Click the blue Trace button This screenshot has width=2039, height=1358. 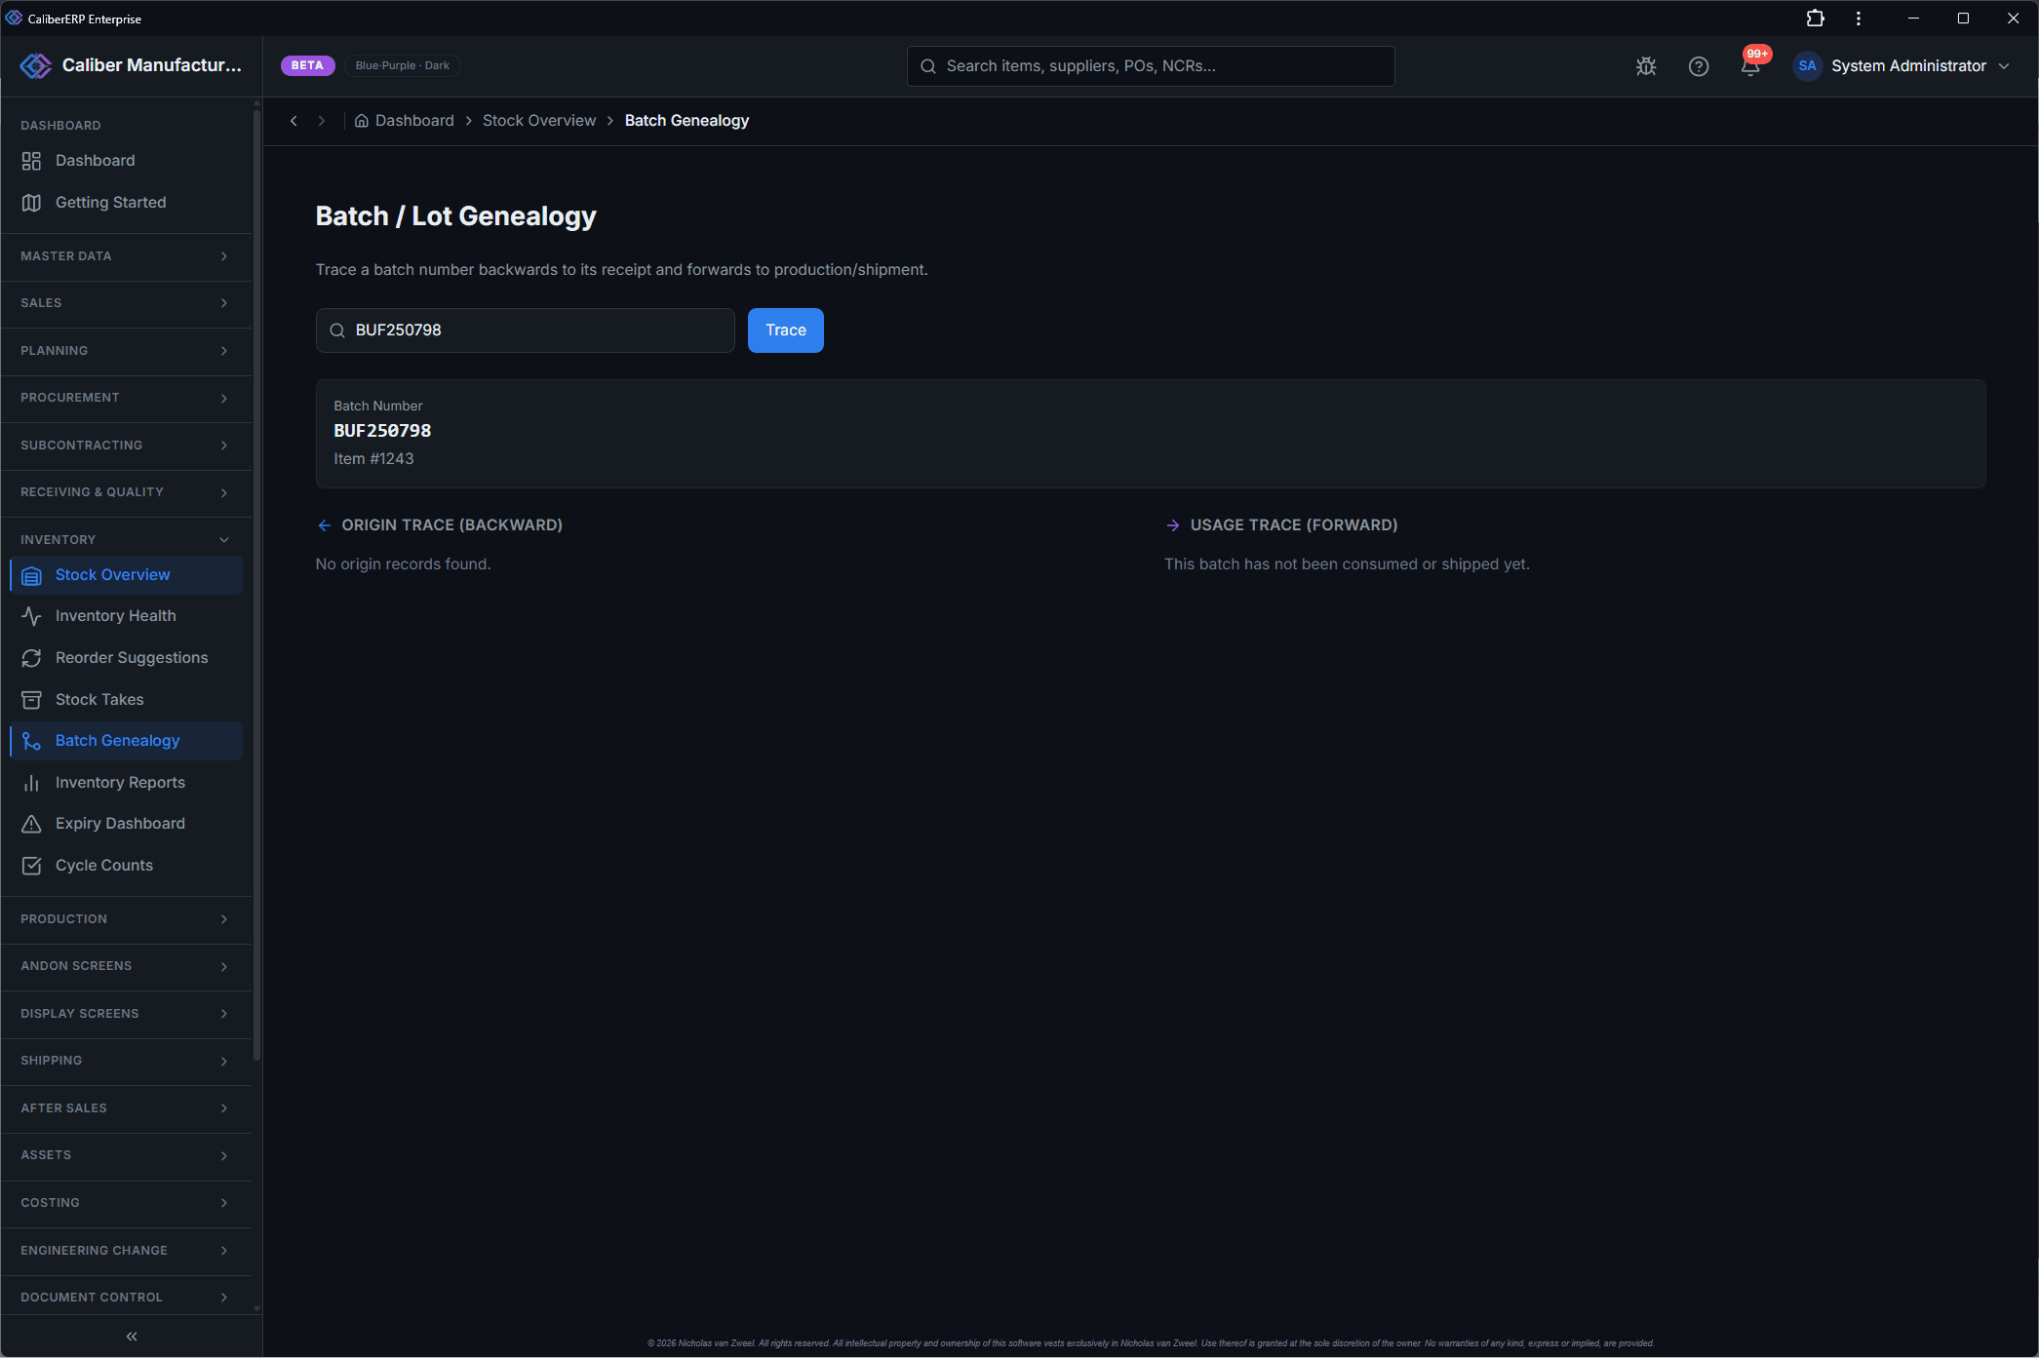(786, 330)
